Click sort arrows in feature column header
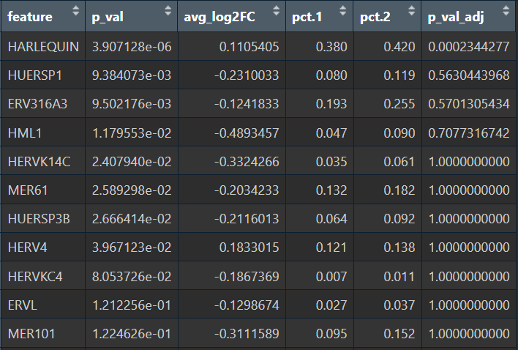This screenshot has height=350, width=518. pos(75,12)
